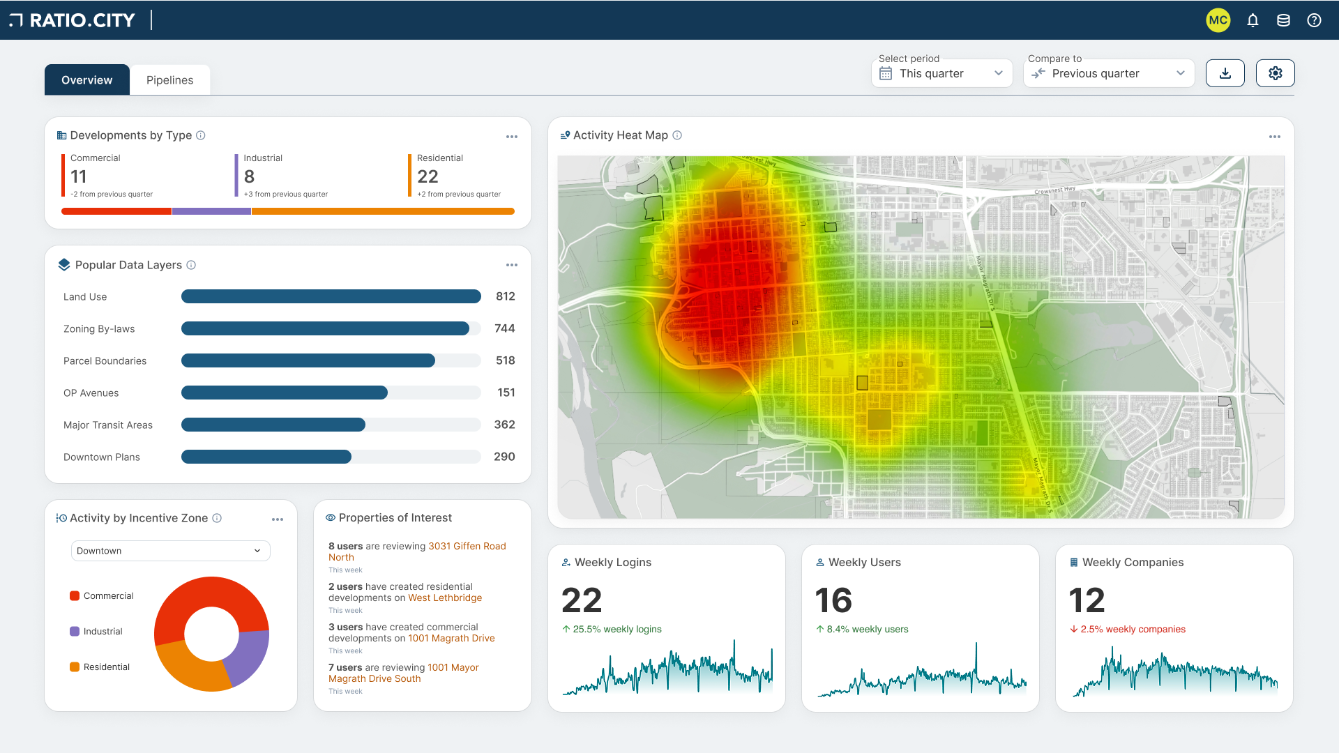
Task: Toggle Residential legend in donut chart
Action: (x=100, y=667)
